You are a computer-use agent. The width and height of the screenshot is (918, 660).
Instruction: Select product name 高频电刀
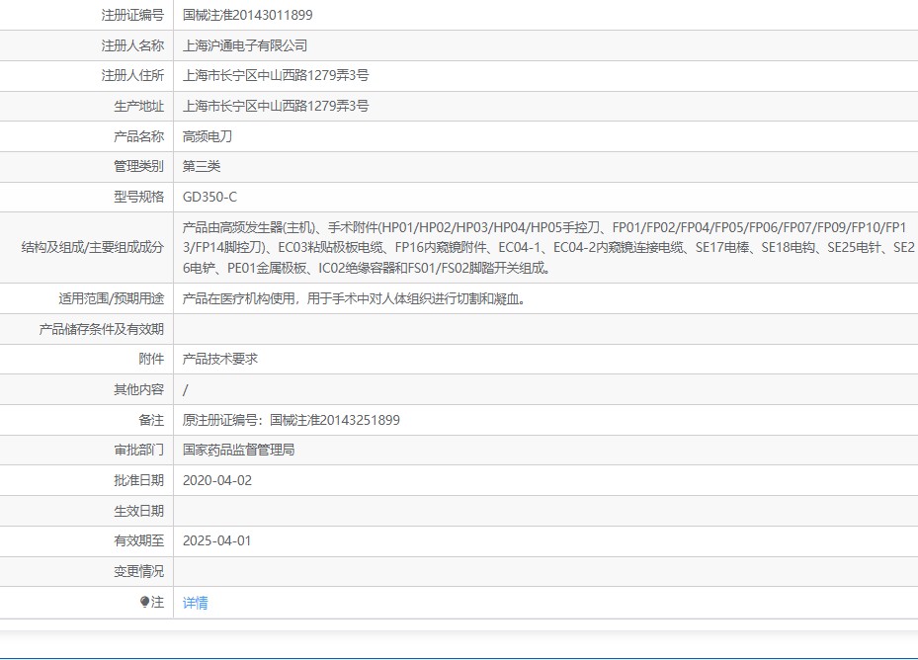click(x=208, y=136)
